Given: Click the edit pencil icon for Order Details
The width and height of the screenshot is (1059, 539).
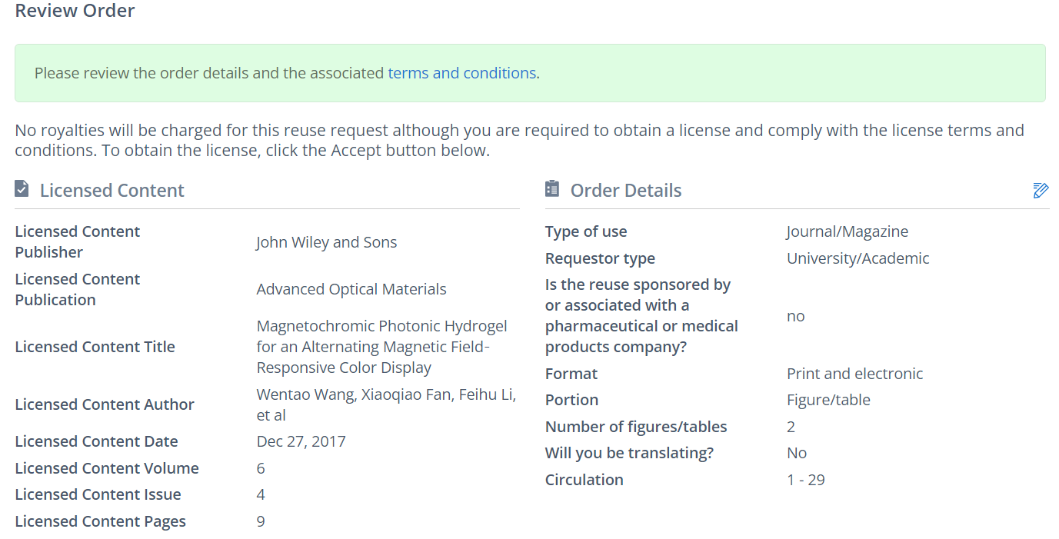Looking at the screenshot, I should 1041,191.
